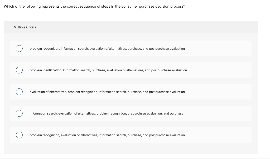
Task: Click the third answer choice text
Action: pyautogui.click(x=107, y=92)
